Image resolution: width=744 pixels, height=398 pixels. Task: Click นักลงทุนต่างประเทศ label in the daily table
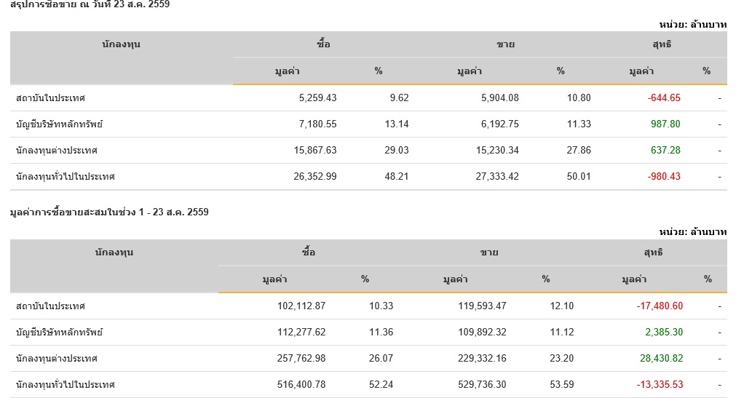click(57, 151)
